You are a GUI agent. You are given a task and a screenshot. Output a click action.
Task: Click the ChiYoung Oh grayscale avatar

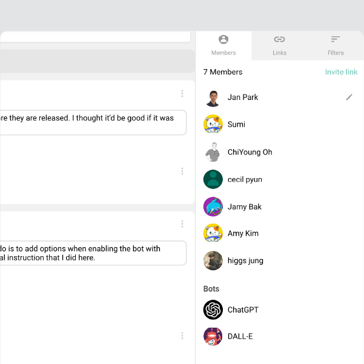point(213,152)
